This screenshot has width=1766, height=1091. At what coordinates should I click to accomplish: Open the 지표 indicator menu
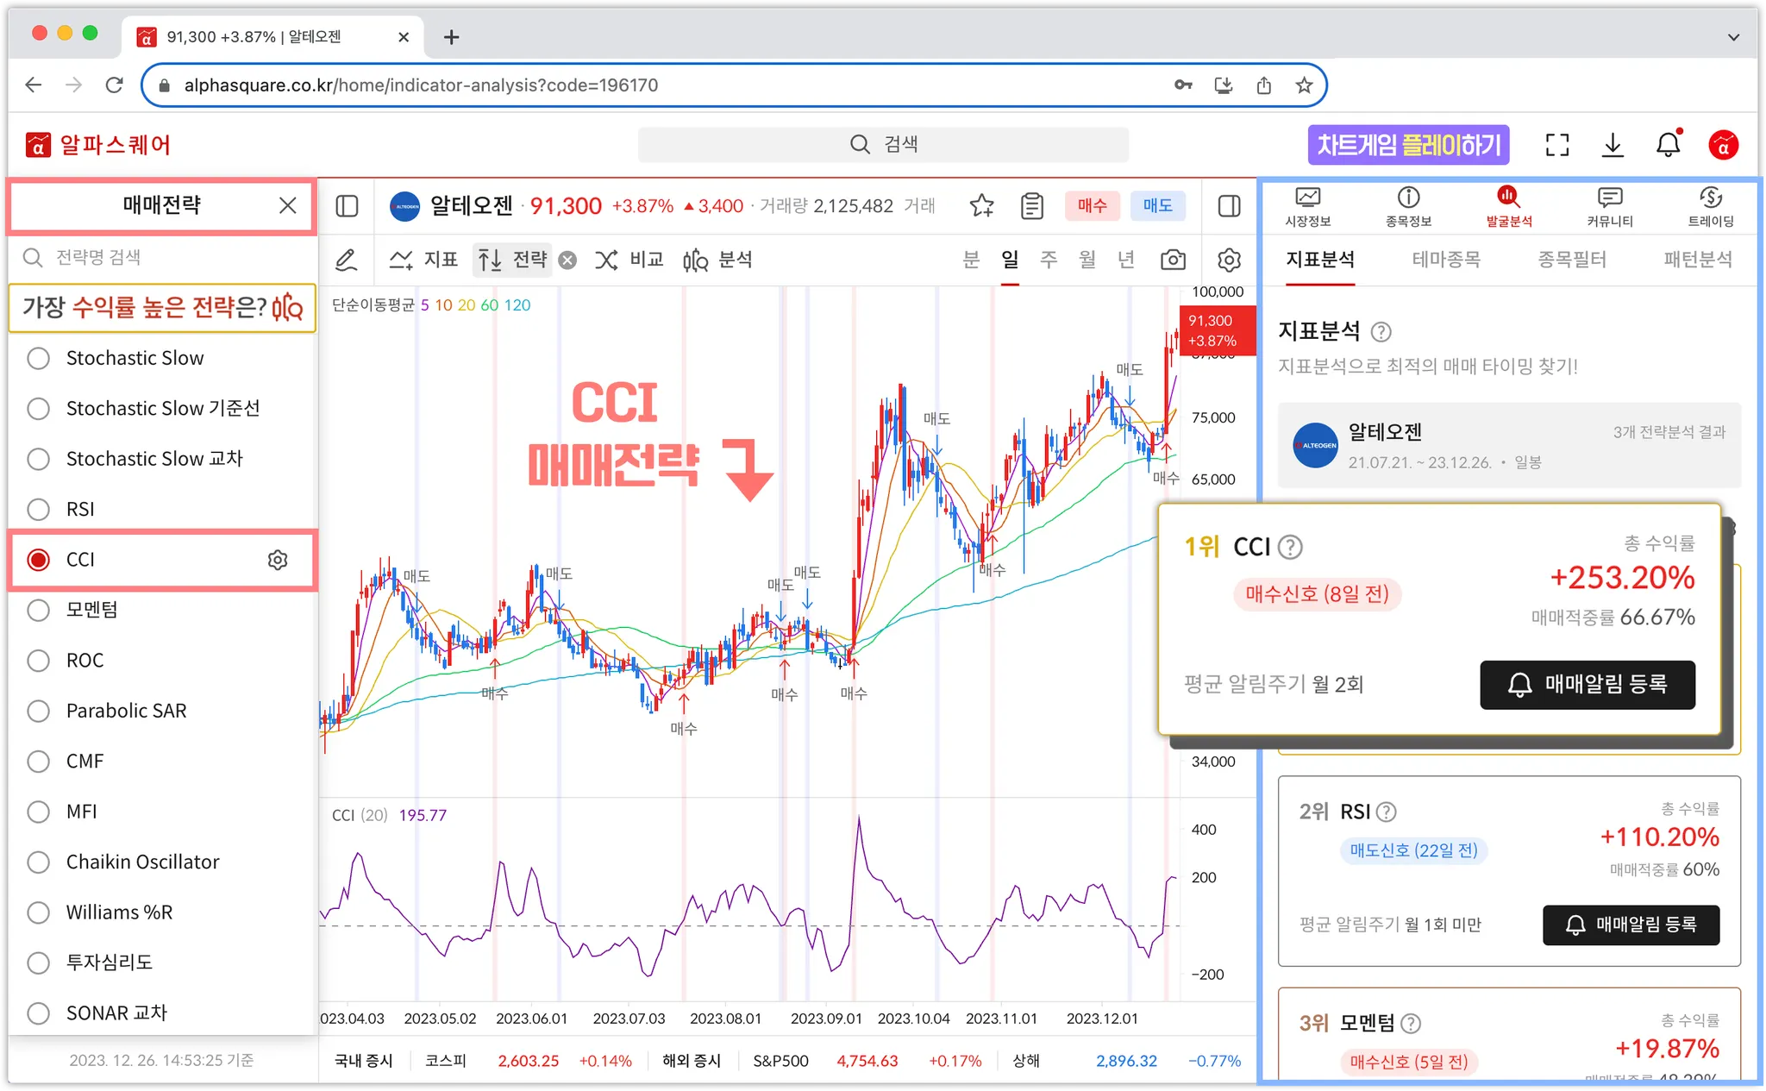(423, 260)
